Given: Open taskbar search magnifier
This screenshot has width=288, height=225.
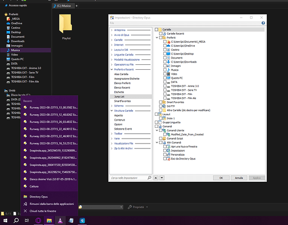Looking at the screenshot, I should point(16,220).
